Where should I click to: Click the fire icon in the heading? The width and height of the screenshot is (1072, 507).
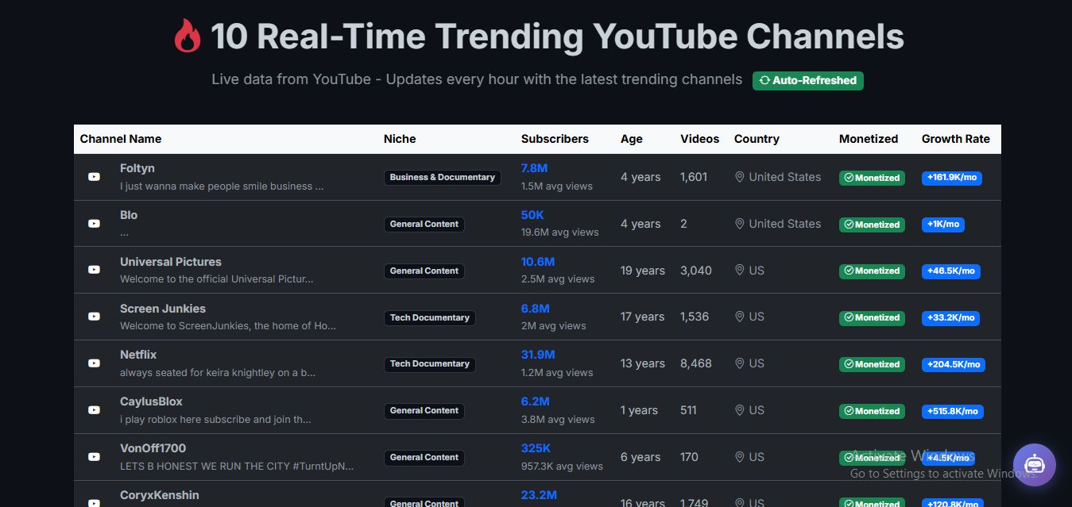pyautogui.click(x=188, y=36)
